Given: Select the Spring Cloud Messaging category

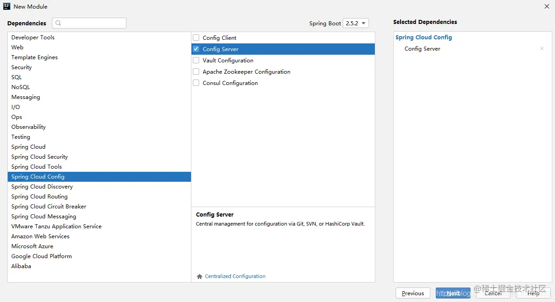Looking at the screenshot, I should 99,217.
